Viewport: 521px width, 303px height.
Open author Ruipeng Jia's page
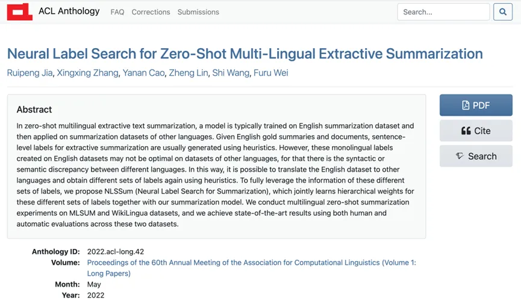[29, 73]
